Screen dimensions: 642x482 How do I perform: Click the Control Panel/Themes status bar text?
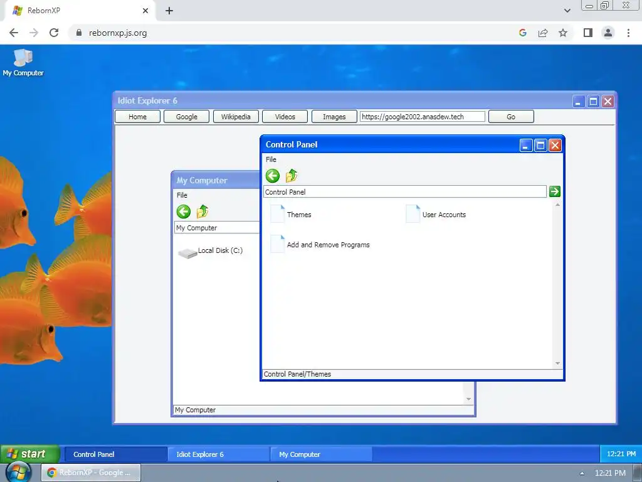pos(297,374)
